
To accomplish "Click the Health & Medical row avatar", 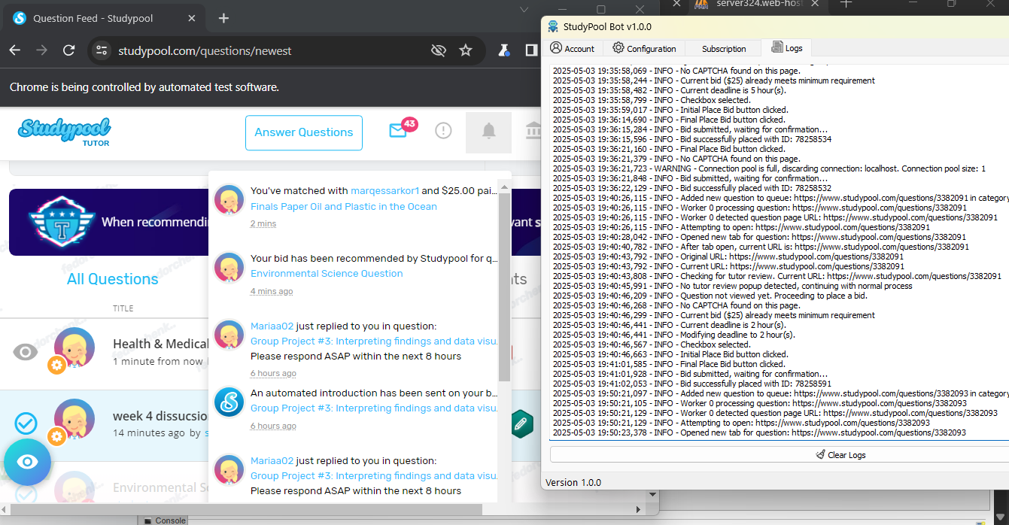I will pos(74,347).
